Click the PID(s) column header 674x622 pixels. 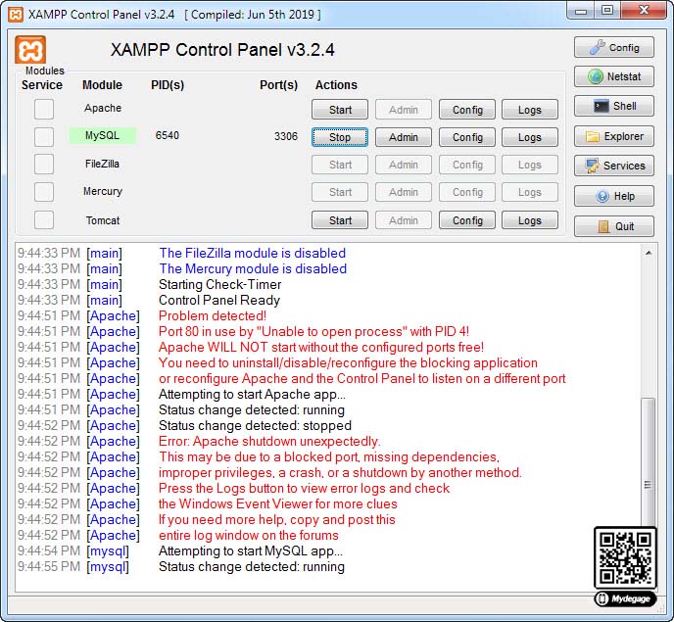click(x=168, y=85)
